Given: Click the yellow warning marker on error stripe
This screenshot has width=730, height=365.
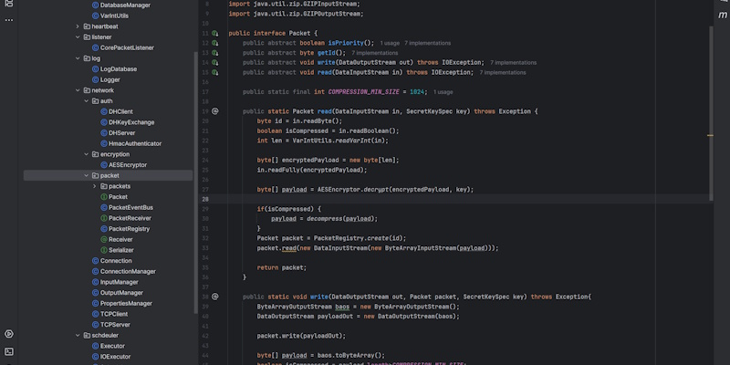Looking at the screenshot, I should pos(711,135).
